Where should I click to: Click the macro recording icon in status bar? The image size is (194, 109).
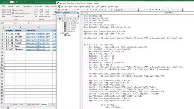[8, 108]
